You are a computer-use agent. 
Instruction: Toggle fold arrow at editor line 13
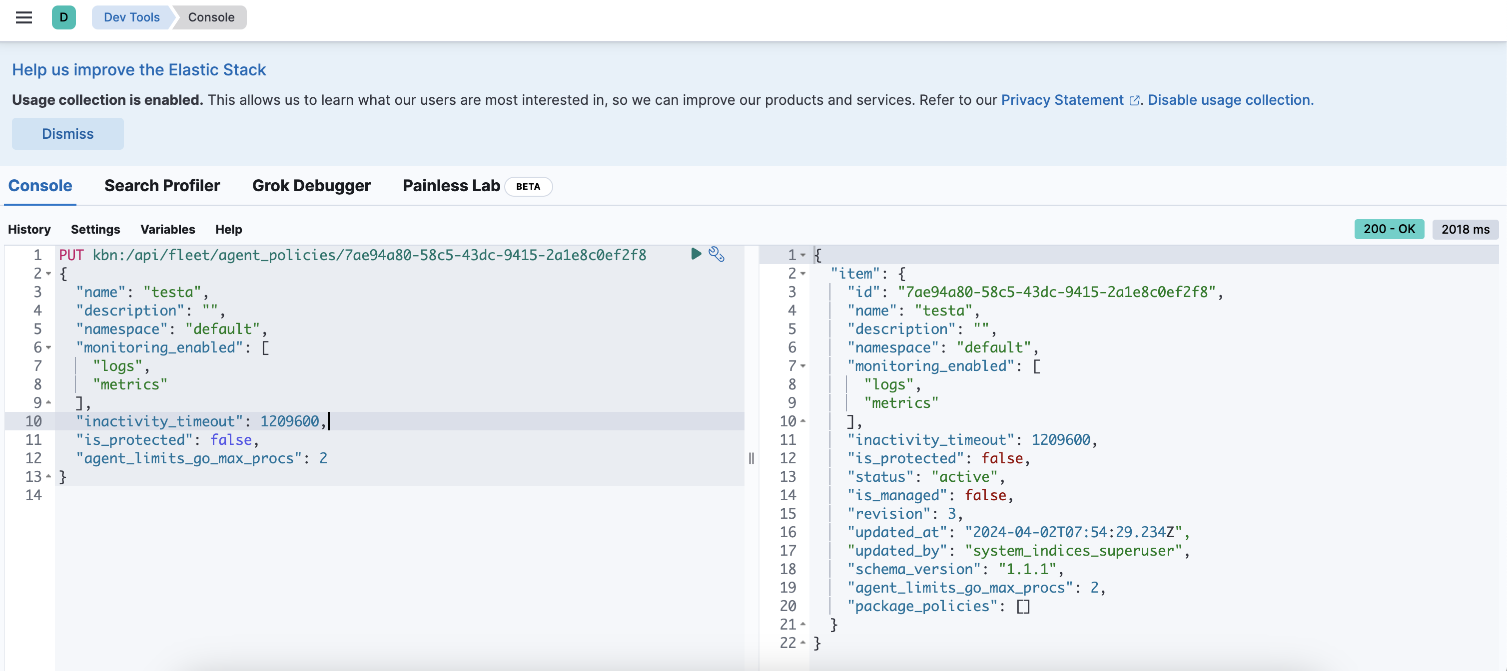[48, 477]
